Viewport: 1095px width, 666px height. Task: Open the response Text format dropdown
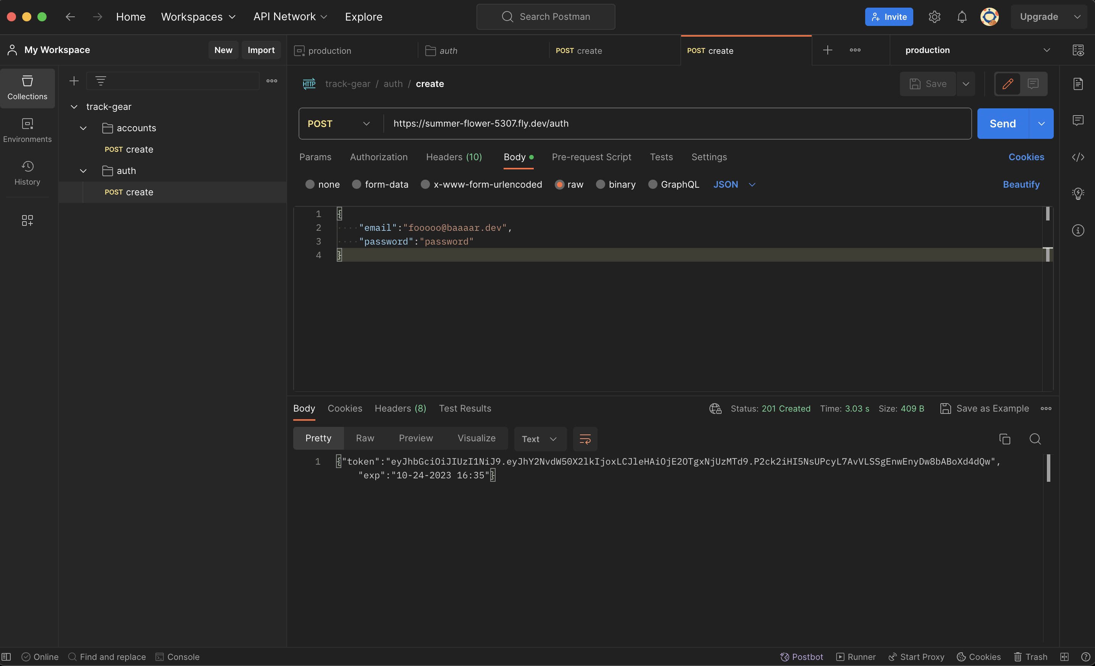539,439
